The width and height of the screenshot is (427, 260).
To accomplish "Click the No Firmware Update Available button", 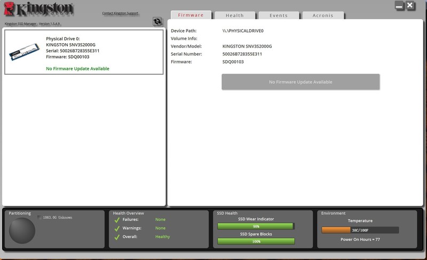I will (301, 82).
